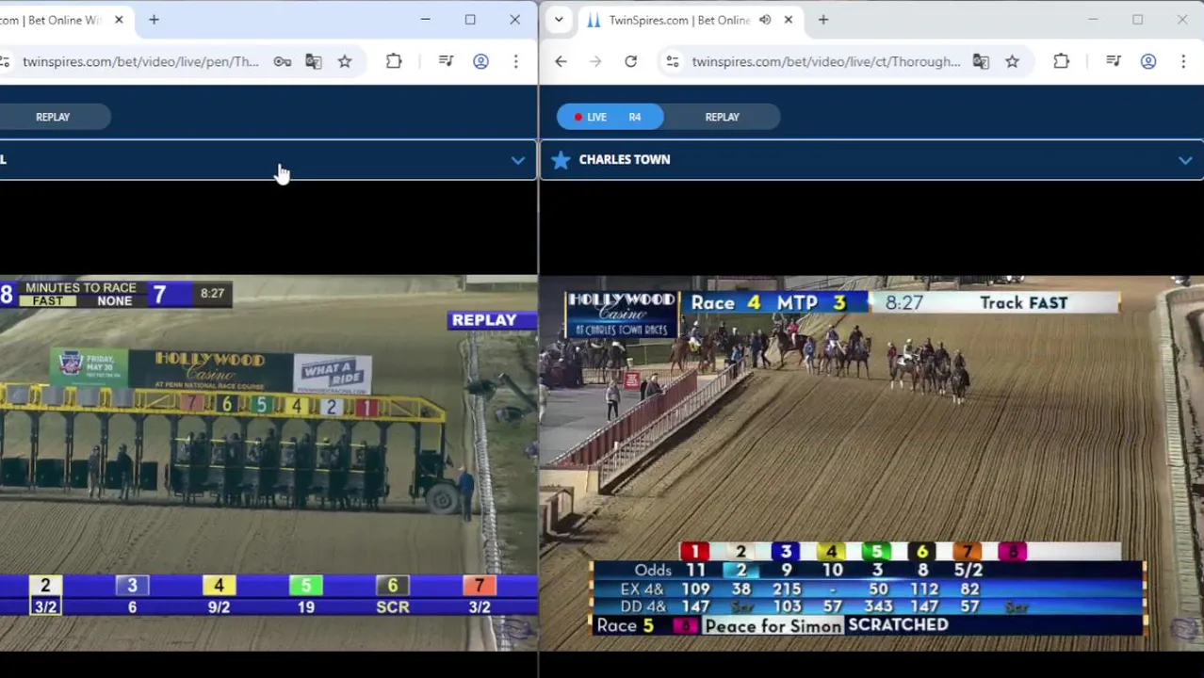The width and height of the screenshot is (1204, 678).
Task: Open profile avatar in right window
Action: 1147,61
